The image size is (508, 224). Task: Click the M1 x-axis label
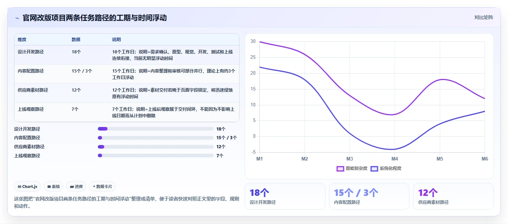pos(260,159)
